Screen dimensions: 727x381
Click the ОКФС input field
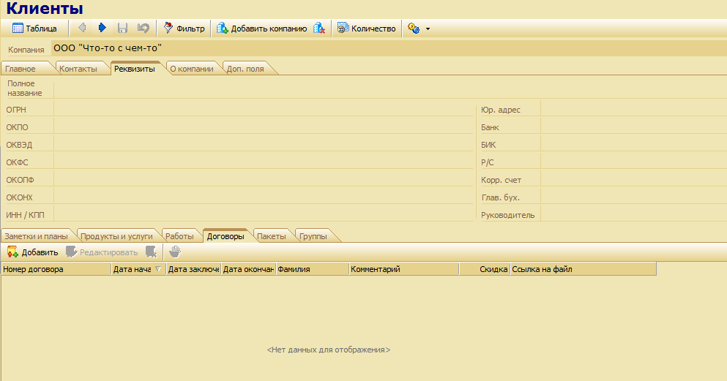pos(264,162)
